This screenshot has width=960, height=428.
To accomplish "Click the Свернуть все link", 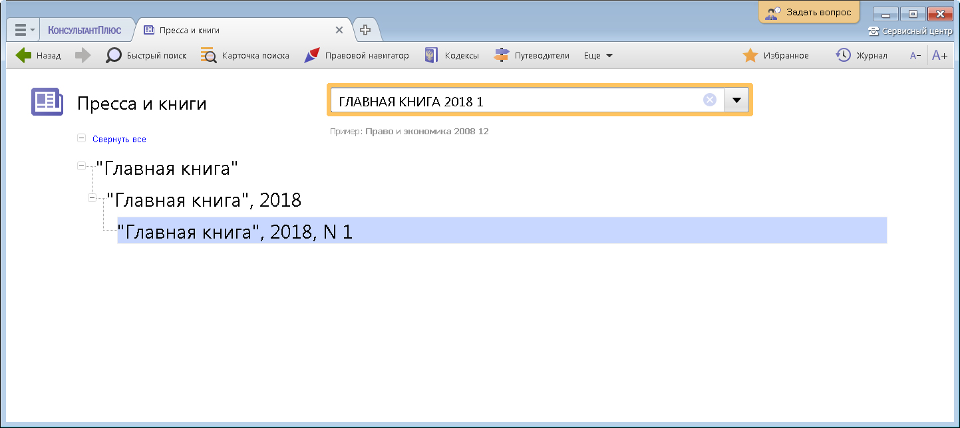I will [x=119, y=140].
